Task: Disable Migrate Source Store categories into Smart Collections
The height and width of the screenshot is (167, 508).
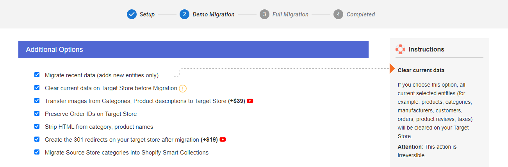Action: click(37, 152)
